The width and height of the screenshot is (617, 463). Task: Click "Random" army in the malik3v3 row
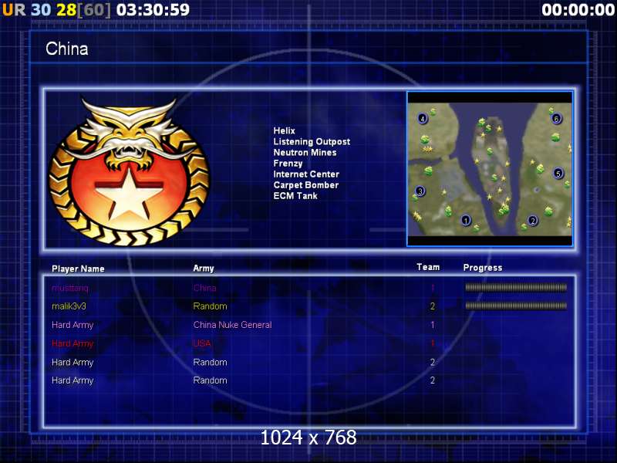tap(210, 306)
